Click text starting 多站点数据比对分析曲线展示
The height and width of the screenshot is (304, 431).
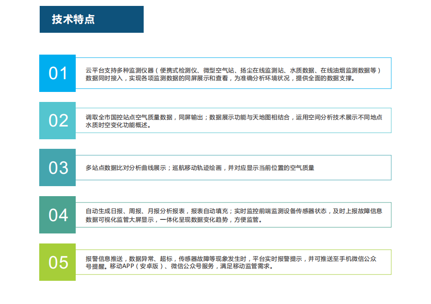click(200, 168)
